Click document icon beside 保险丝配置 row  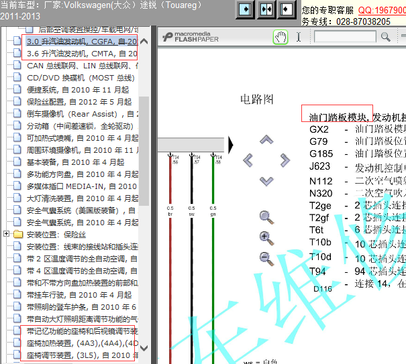click(17, 101)
